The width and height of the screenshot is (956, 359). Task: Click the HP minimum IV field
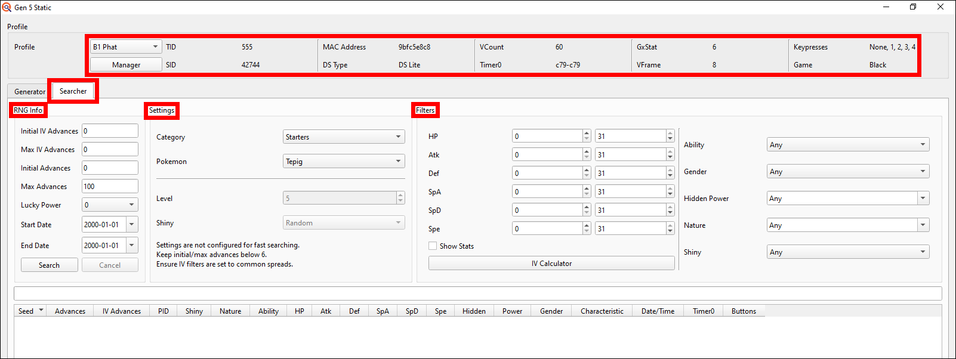(547, 136)
